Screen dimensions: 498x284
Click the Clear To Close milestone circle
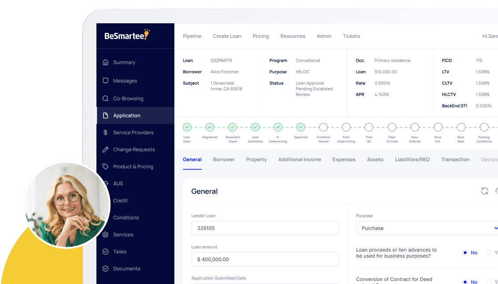tap(392, 127)
